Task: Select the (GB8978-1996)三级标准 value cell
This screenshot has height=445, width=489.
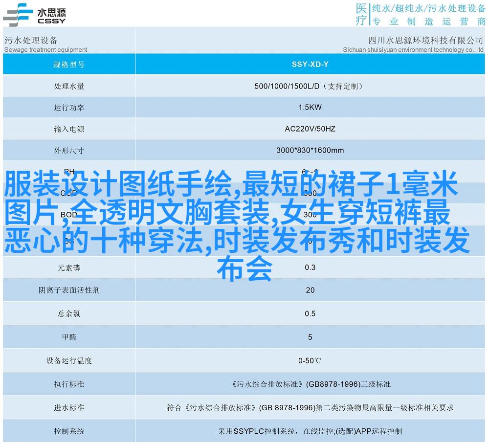Action: click(310, 384)
